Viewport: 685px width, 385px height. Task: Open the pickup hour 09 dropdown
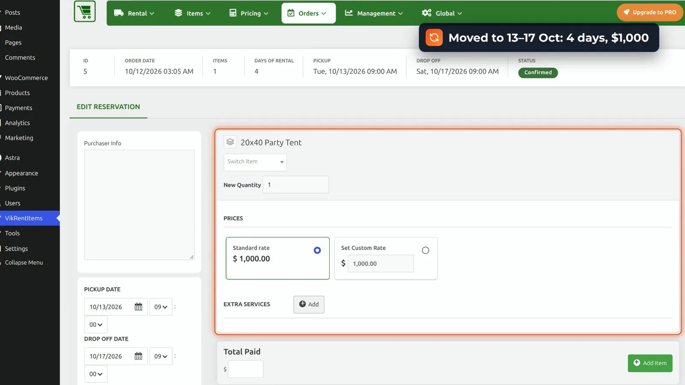point(161,307)
